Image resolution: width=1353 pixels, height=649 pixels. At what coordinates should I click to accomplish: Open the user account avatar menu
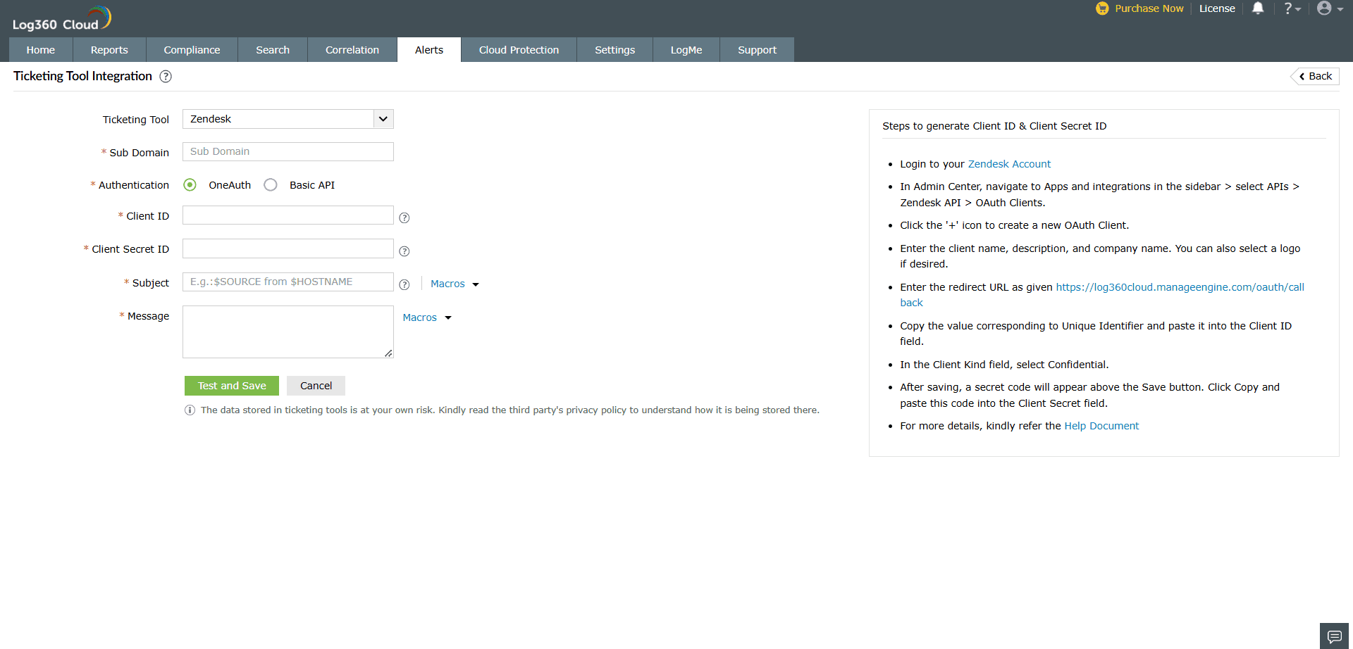coord(1330,8)
